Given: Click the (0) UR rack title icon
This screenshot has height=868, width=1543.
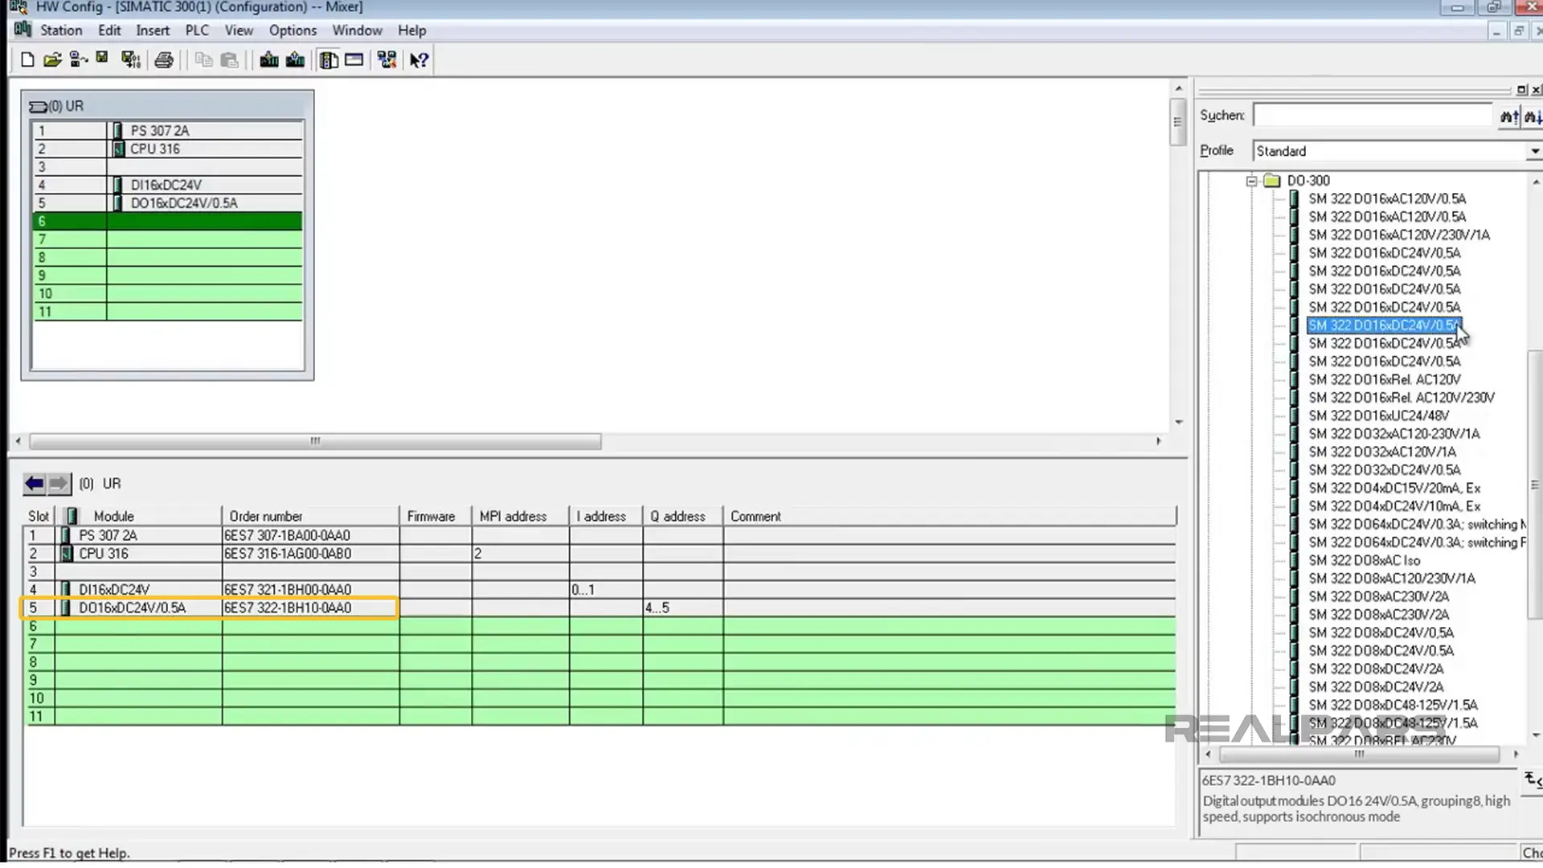Looking at the screenshot, I should tap(38, 106).
